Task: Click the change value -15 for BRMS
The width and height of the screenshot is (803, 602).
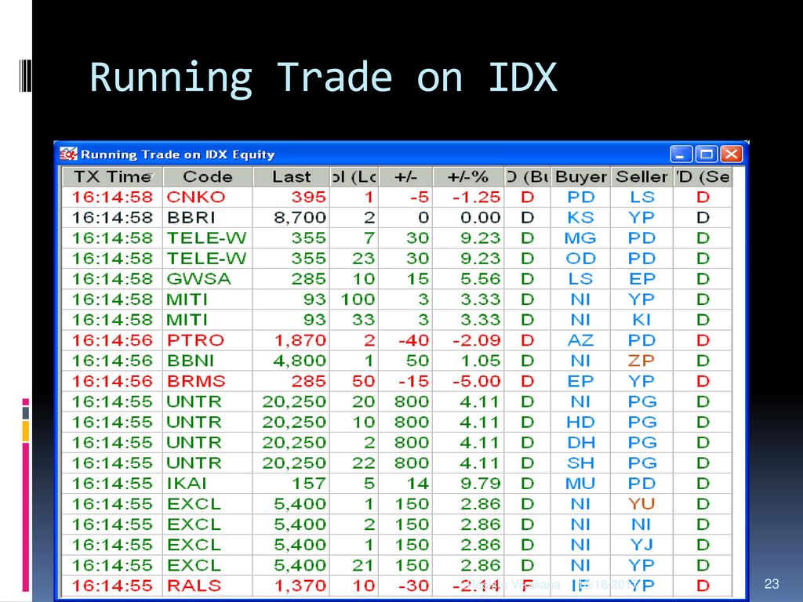Action: (413, 382)
